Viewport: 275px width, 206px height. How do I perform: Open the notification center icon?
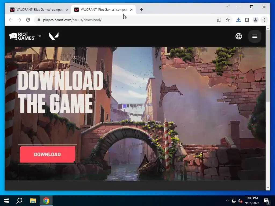tap(267, 201)
